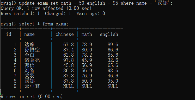Viewport: 195px width, 100px height.
Task: Click english score 95.0 for 露娜
Action: pos(113,81)
